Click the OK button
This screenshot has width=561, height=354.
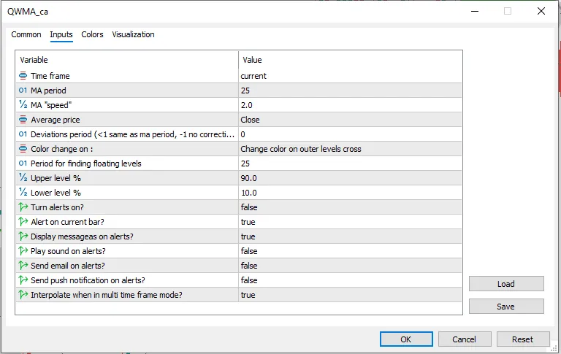406,339
